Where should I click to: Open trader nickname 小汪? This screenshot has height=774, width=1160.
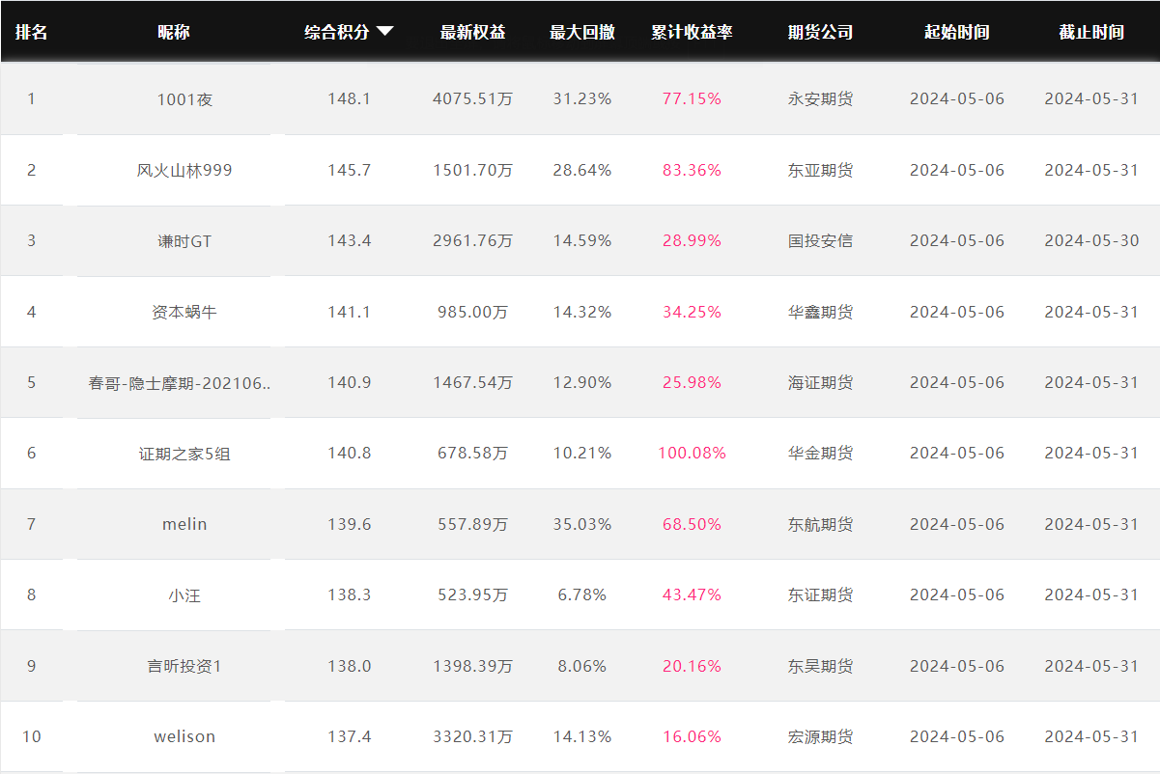point(184,594)
